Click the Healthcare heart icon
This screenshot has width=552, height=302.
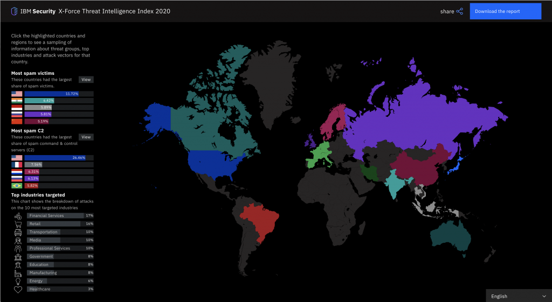coord(18,289)
